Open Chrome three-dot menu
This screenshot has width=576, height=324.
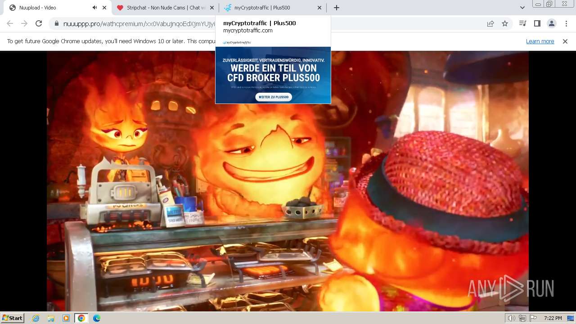coord(566,23)
